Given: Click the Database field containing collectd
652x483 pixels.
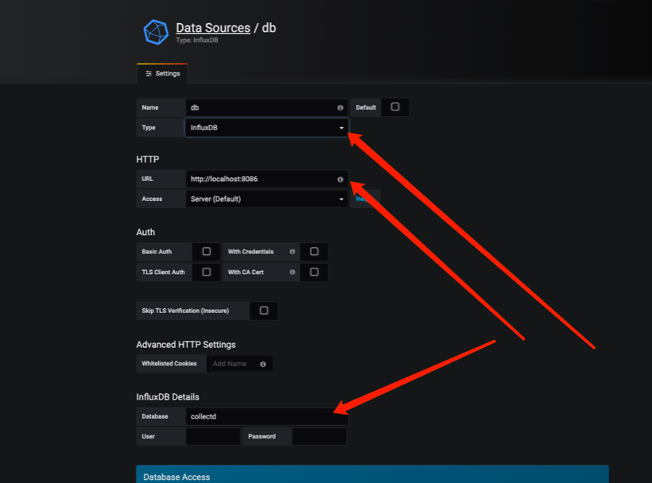Looking at the screenshot, I should pyautogui.click(x=266, y=416).
